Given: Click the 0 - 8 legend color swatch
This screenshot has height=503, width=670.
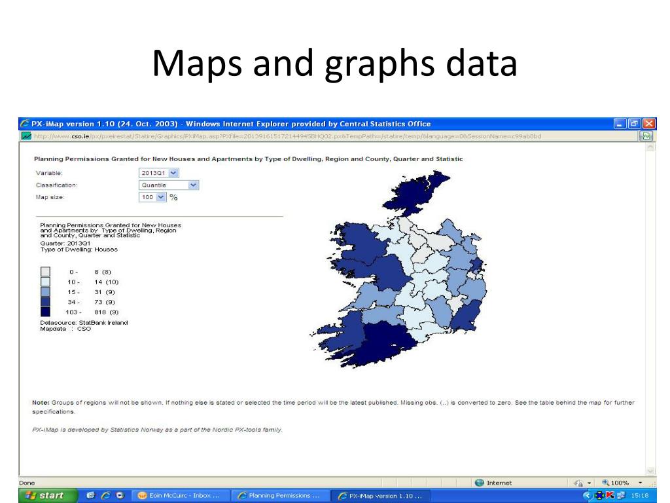Looking at the screenshot, I should (45, 272).
